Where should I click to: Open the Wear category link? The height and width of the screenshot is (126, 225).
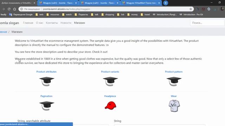point(174,96)
